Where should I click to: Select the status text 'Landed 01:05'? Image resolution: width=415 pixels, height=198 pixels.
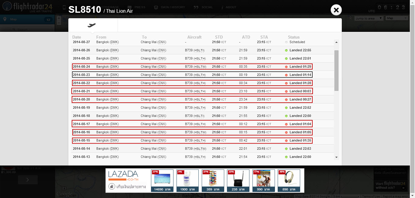click(300, 132)
